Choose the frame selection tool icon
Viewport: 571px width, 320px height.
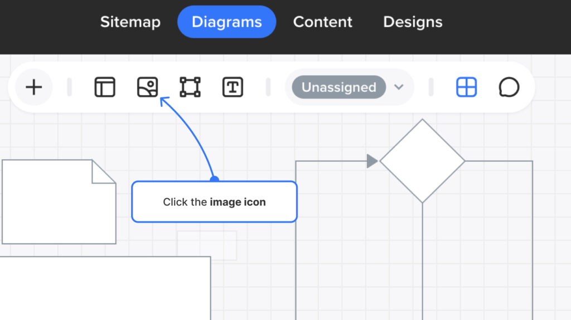tap(190, 87)
